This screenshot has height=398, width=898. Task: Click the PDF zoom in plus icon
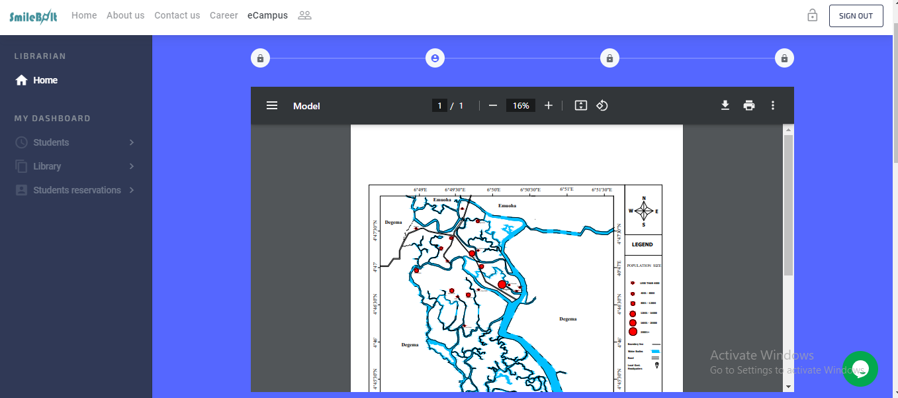click(x=548, y=106)
